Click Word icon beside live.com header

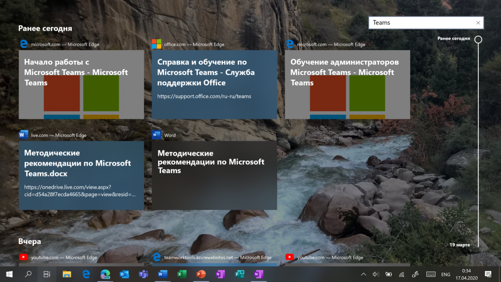(x=23, y=135)
